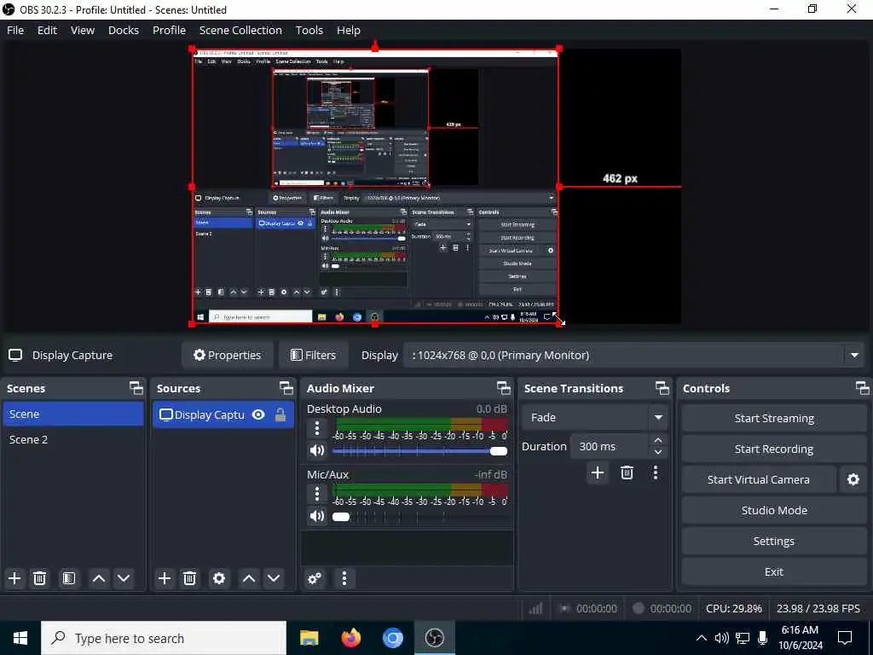Expand the Display monitor dropdown
The width and height of the screenshot is (873, 655).
pos(854,355)
